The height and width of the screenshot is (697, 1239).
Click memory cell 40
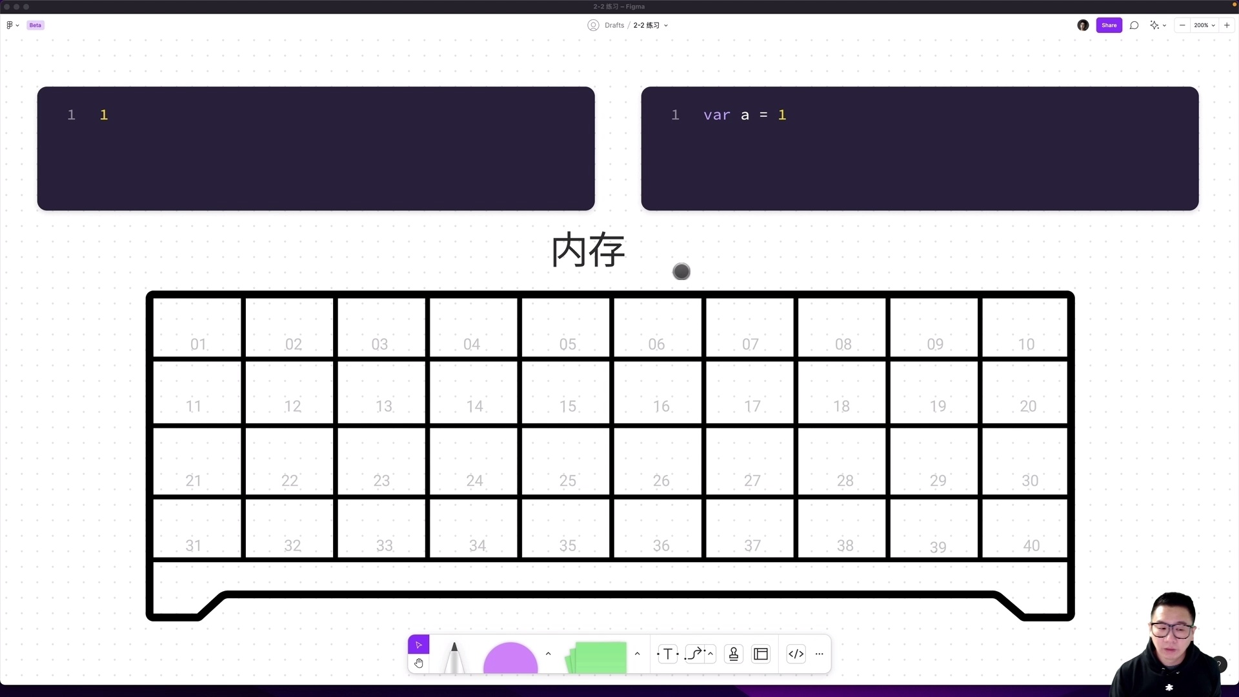point(1025,528)
